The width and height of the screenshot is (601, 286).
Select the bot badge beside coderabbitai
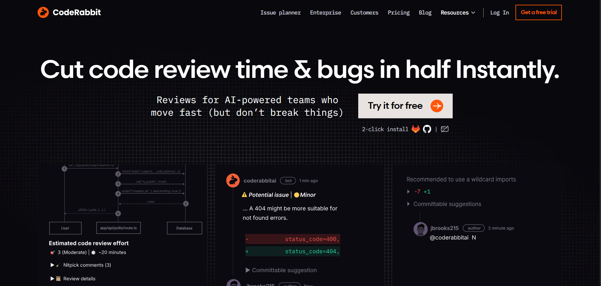click(x=288, y=180)
